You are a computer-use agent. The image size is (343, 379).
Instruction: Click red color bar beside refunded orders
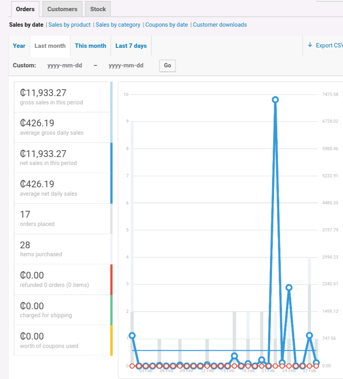(x=111, y=279)
